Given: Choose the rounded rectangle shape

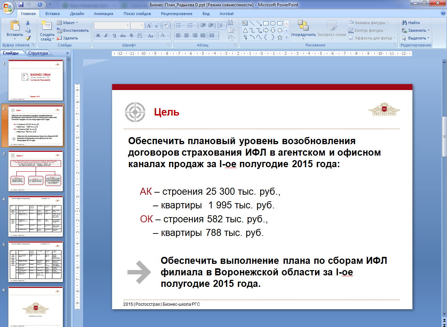Looking at the screenshot, I should coord(280,23).
